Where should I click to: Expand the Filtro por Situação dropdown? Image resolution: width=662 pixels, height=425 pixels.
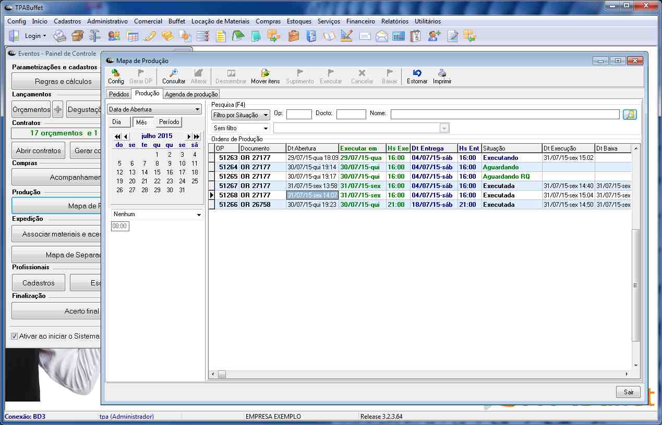tap(240, 115)
